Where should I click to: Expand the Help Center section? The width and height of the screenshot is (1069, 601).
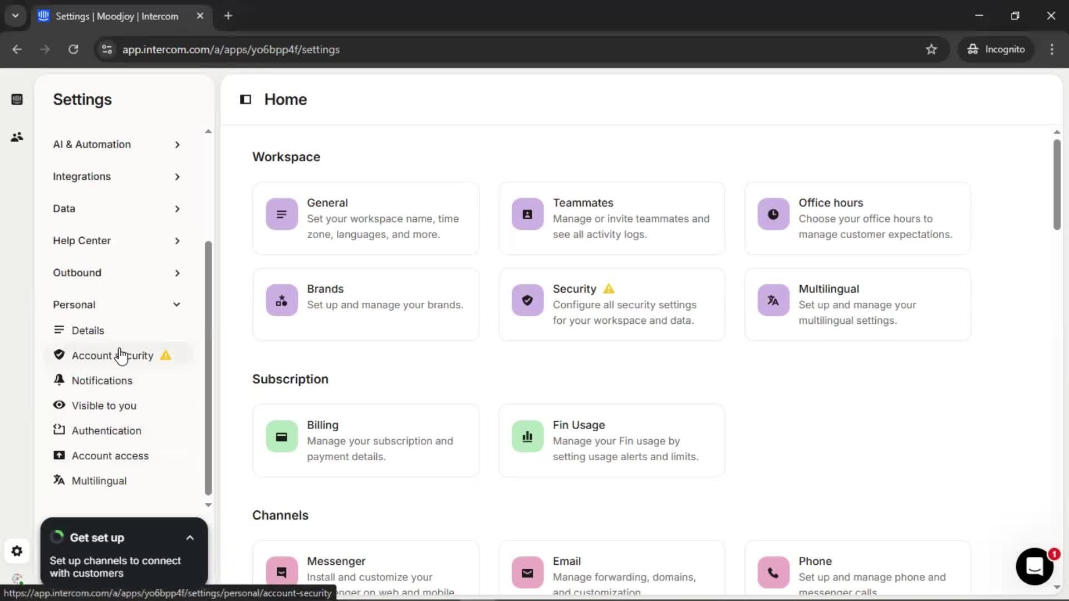116,241
